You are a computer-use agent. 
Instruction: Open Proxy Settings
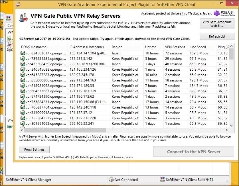[x=34, y=150]
